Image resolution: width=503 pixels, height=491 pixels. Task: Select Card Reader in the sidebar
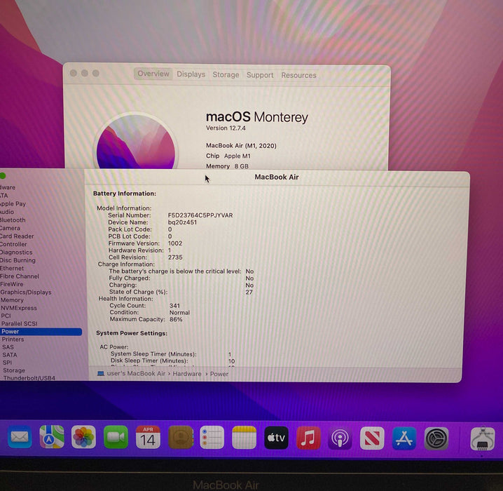(17, 236)
